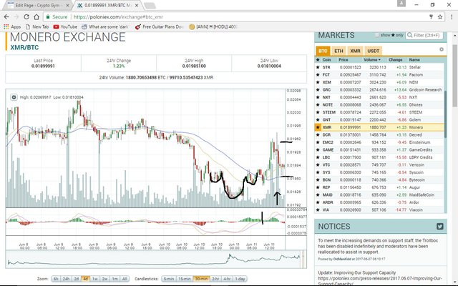Sort markets by Change column
This screenshot has width=458, height=286.
point(396,59)
